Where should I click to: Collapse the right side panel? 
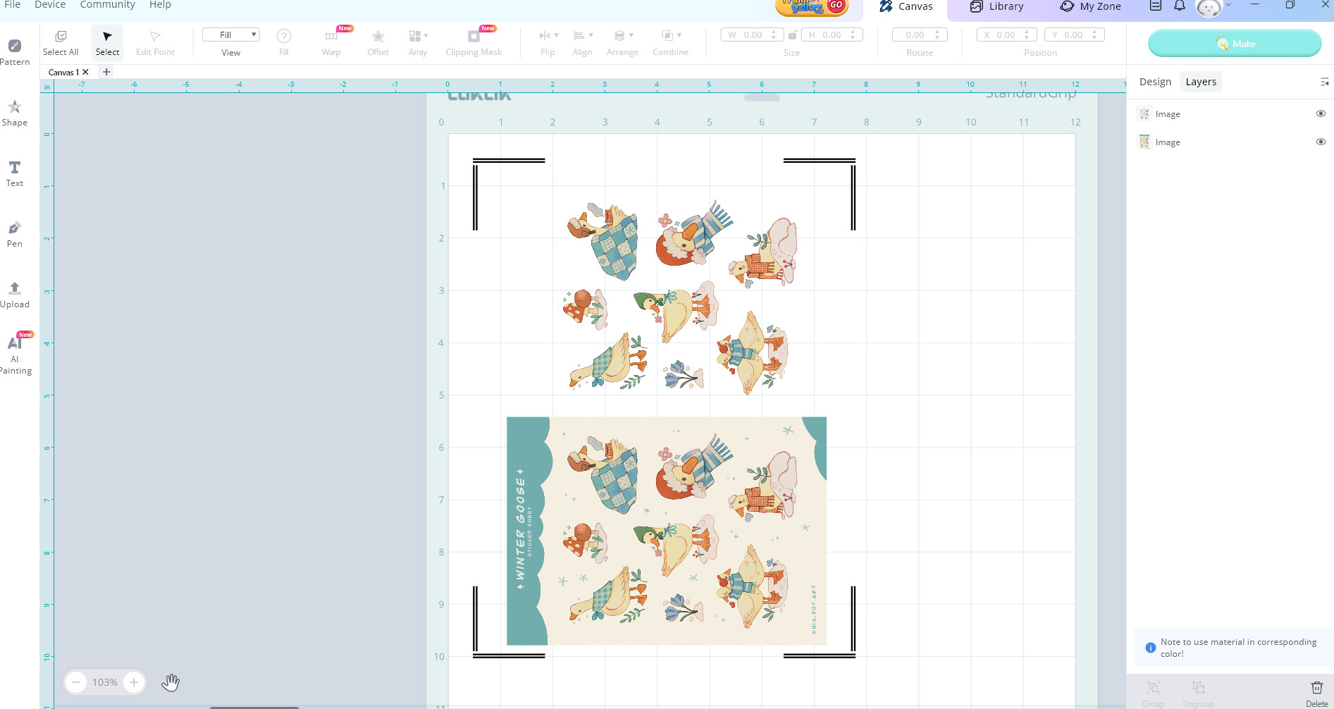(x=1324, y=82)
